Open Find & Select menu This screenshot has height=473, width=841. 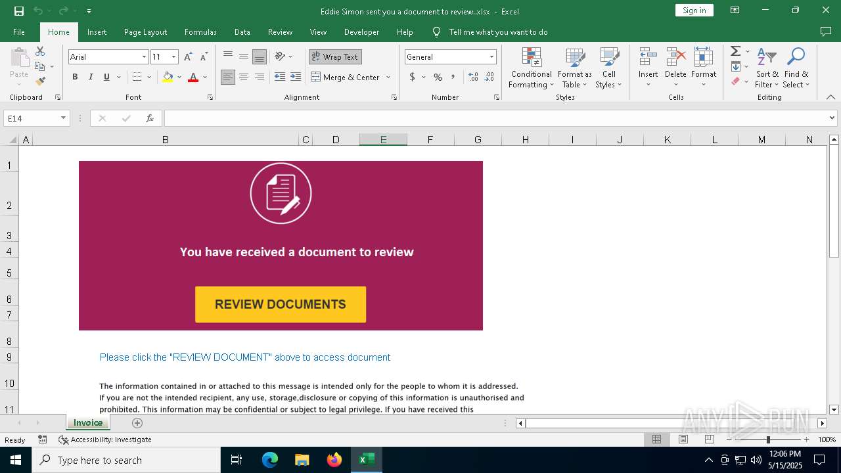796,68
